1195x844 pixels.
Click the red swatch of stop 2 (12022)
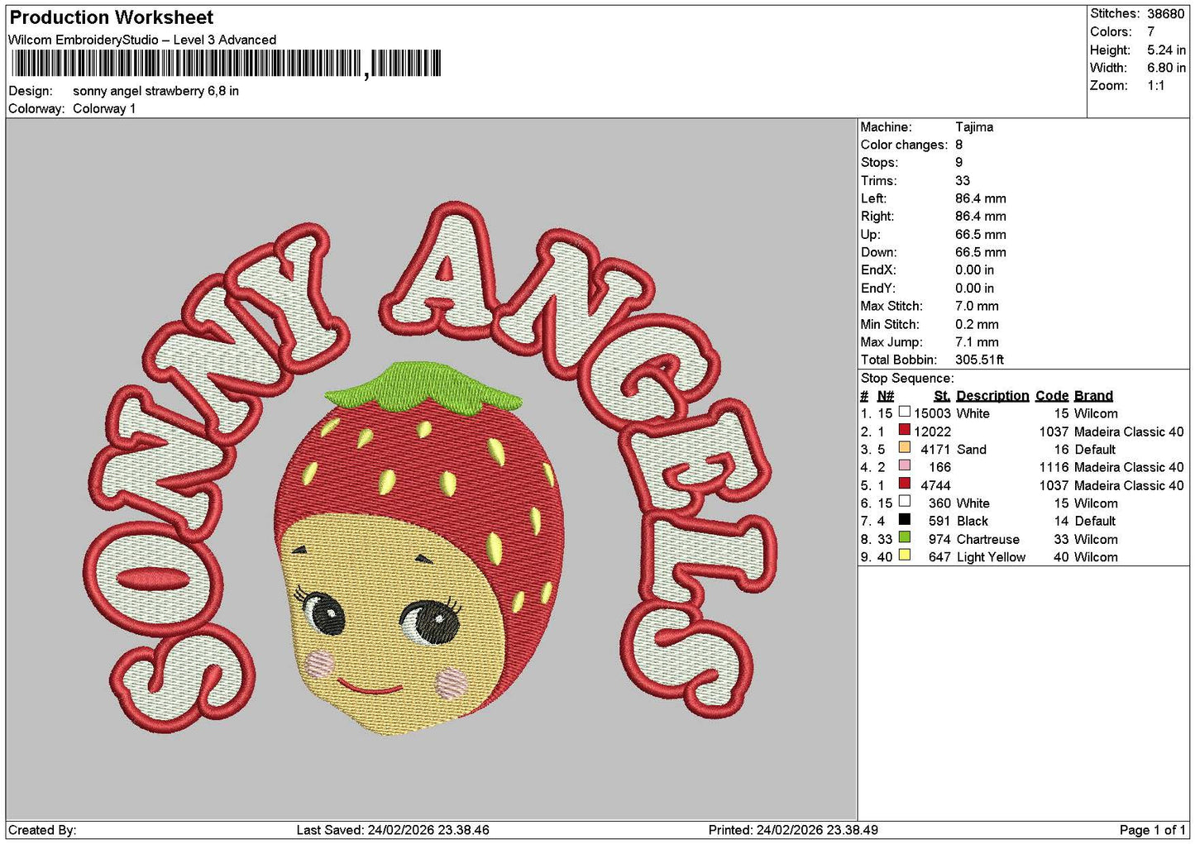point(904,430)
